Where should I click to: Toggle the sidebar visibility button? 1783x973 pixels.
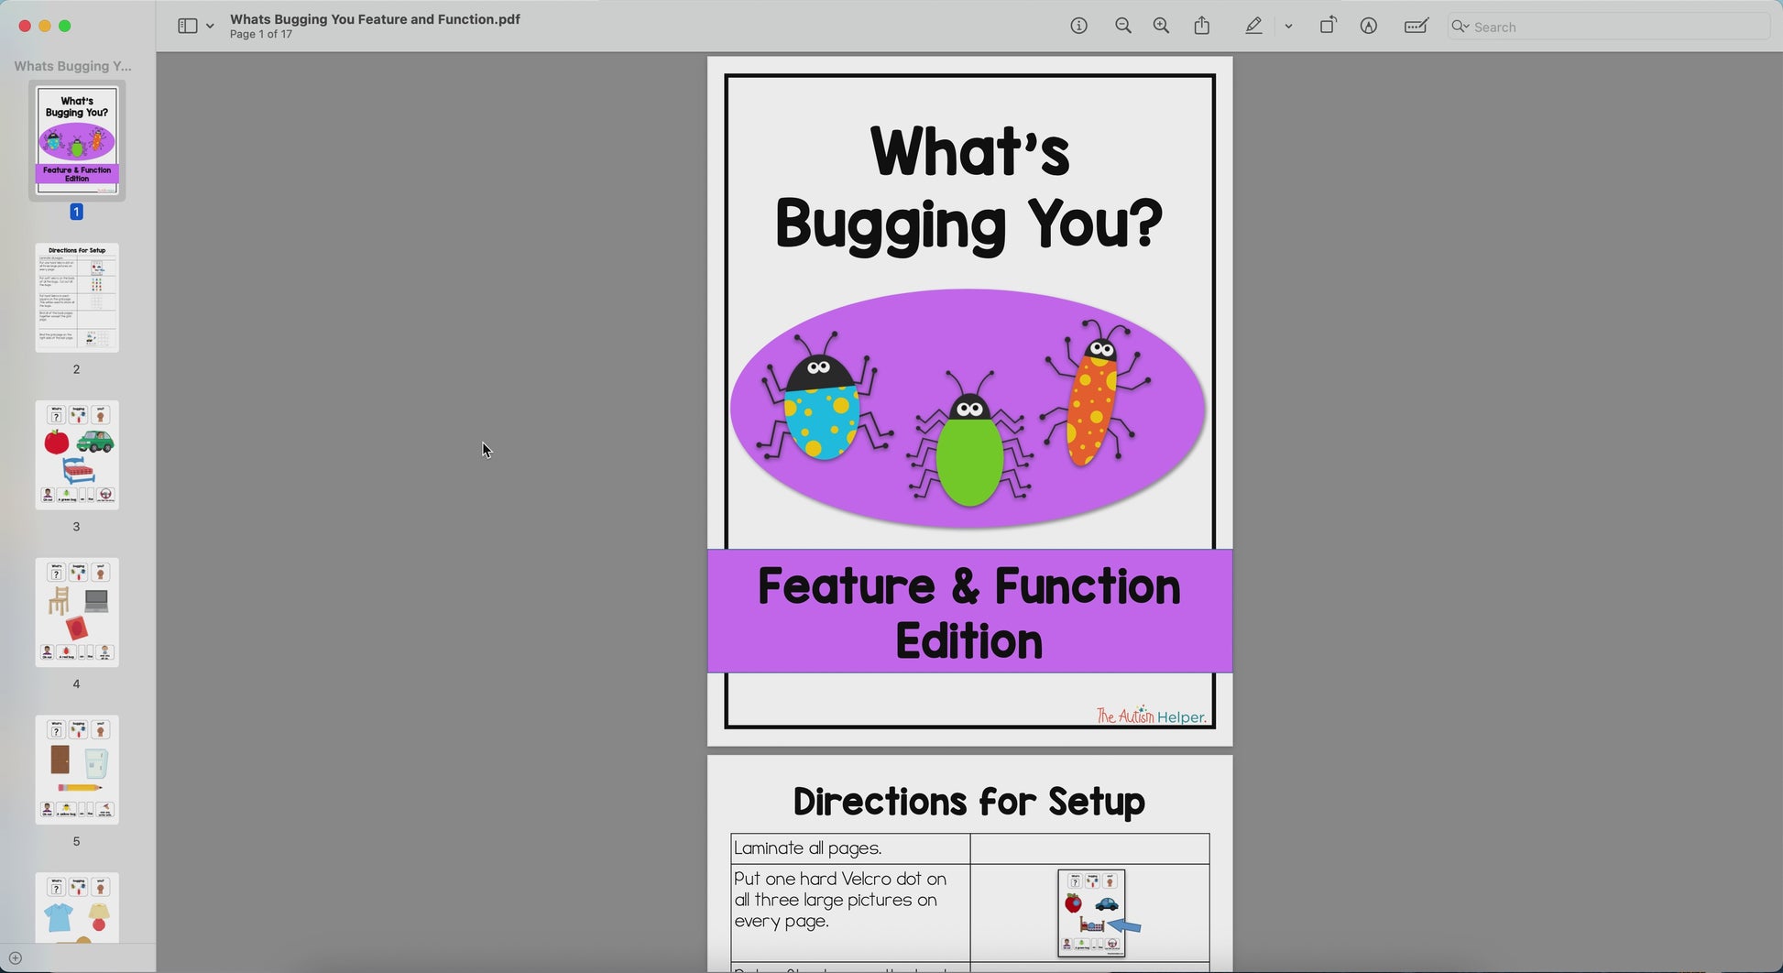[187, 27]
